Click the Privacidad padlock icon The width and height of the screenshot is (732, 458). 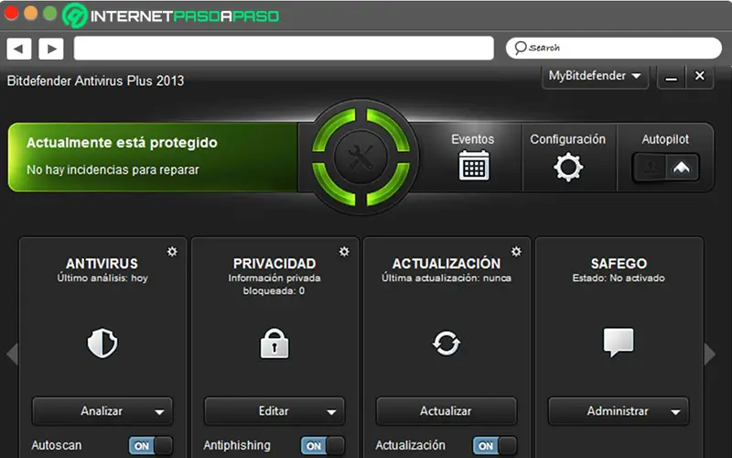pos(274,343)
